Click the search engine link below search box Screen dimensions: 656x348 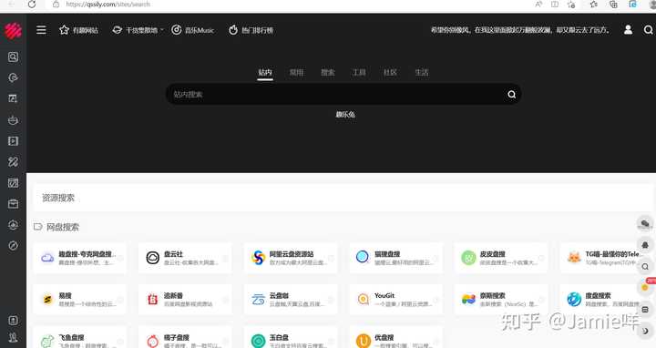[345, 115]
